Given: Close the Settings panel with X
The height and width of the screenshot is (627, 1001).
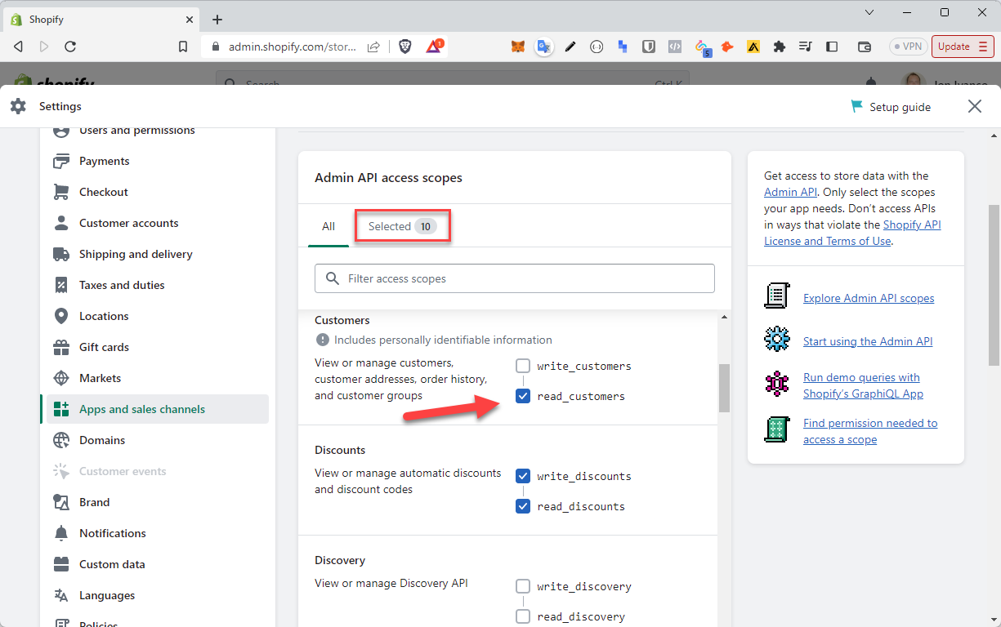Looking at the screenshot, I should pos(974,106).
